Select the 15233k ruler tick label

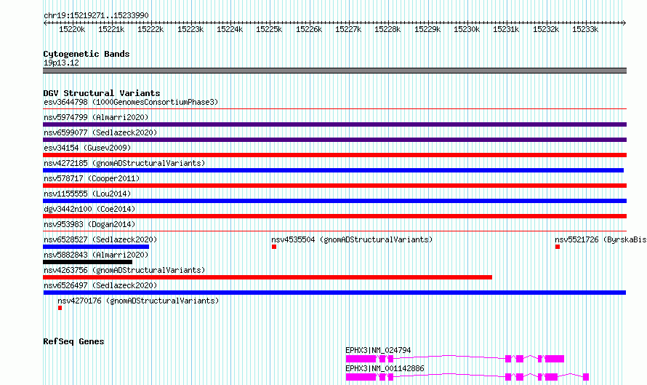point(585,29)
